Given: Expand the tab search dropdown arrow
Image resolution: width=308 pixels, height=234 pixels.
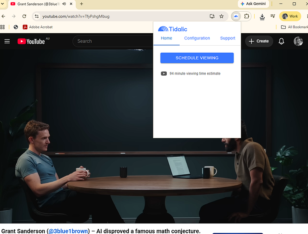Looking at the screenshot, I should click(x=3, y=4).
